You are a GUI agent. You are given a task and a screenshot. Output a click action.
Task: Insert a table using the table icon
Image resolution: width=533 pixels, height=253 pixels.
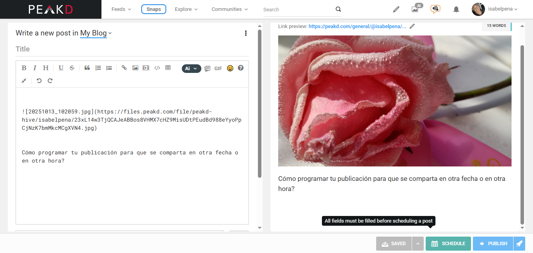[x=168, y=68]
